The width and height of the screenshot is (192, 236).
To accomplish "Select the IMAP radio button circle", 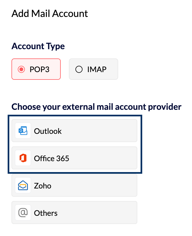I will [79, 69].
